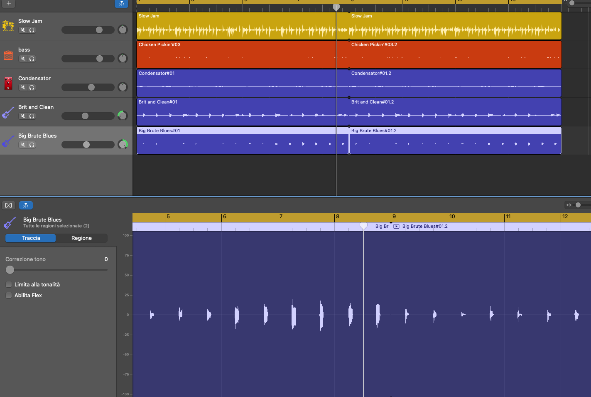Mute the Slow Jam track
591x397 pixels.
coord(23,30)
